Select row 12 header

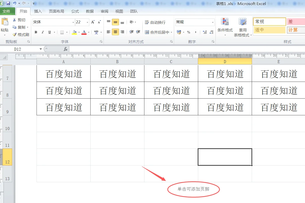[x=7, y=157]
